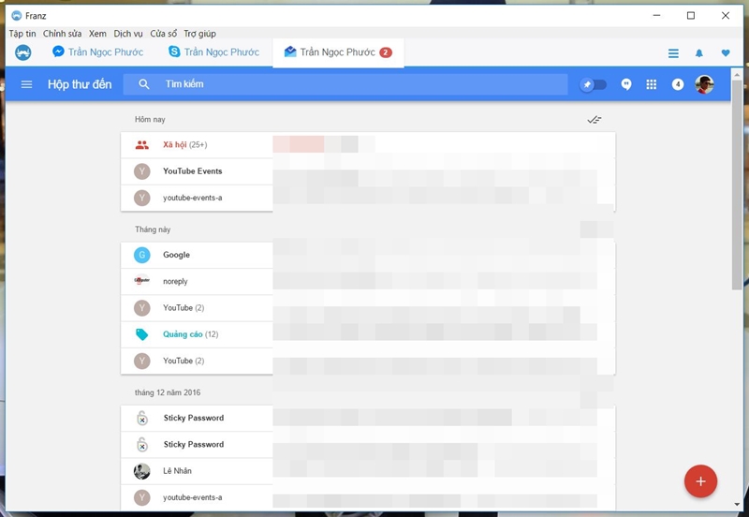
Task: Click the Quảng cáo tag icon
Action: pyautogui.click(x=142, y=334)
